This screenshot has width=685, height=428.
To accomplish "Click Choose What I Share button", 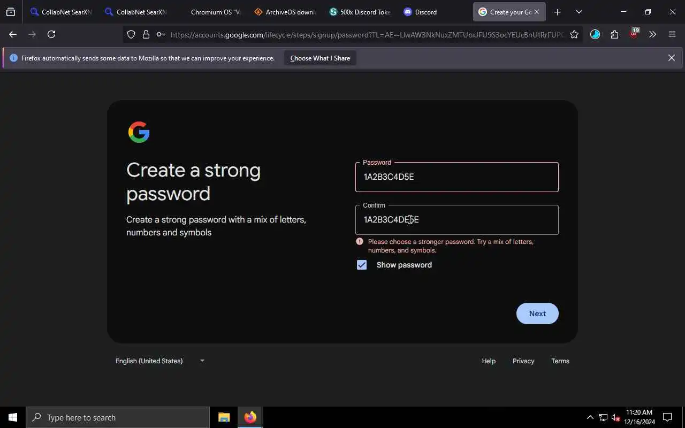I will click(x=320, y=58).
